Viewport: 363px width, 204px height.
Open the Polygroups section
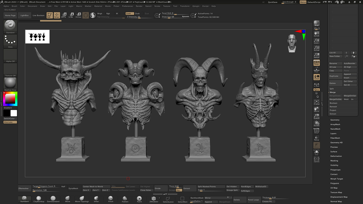335,170
